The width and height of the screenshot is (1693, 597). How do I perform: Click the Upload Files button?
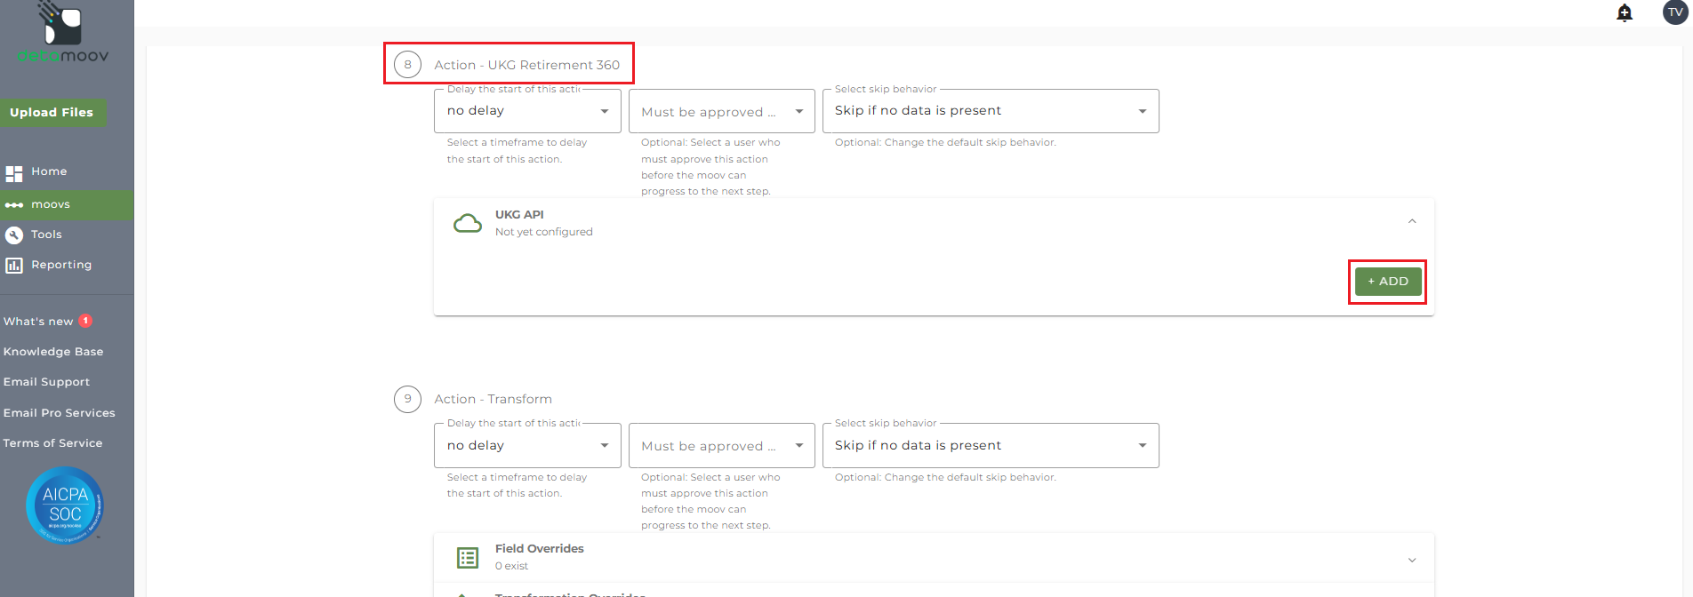[x=52, y=113]
